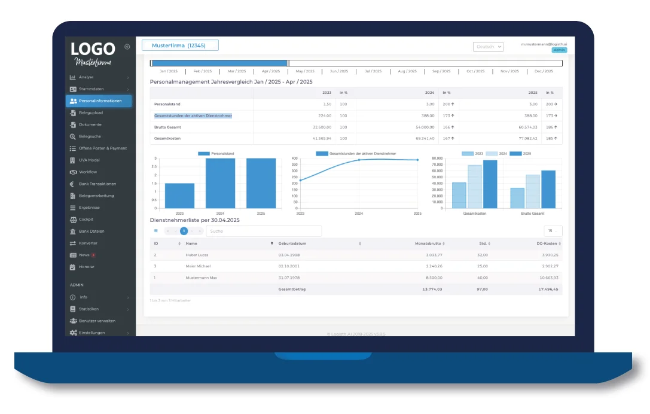Open the Deutsch language dropdown
This screenshot has height=414, width=650.
[x=488, y=47]
